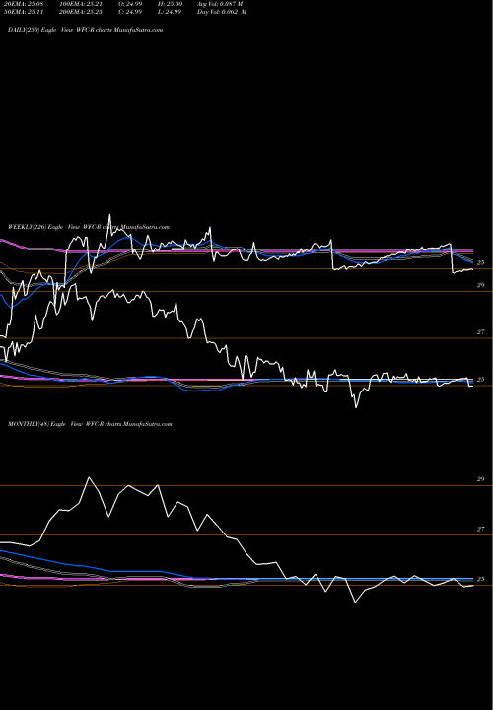Click the Day Vol readout

(x=222, y=12)
